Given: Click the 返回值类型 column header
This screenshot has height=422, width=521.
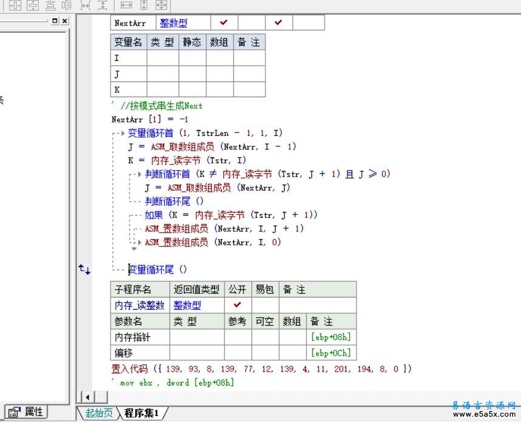Looking at the screenshot, I should [x=197, y=290].
